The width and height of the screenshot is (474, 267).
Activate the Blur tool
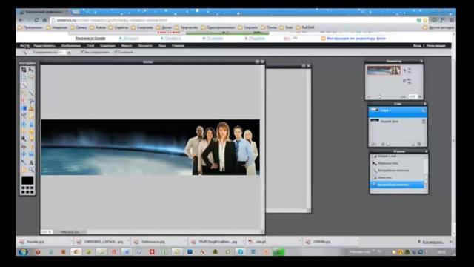(x=24, y=124)
